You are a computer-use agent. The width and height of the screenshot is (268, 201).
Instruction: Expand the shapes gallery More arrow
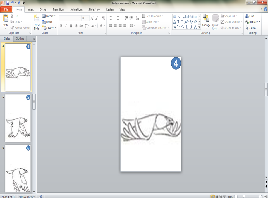point(199,27)
